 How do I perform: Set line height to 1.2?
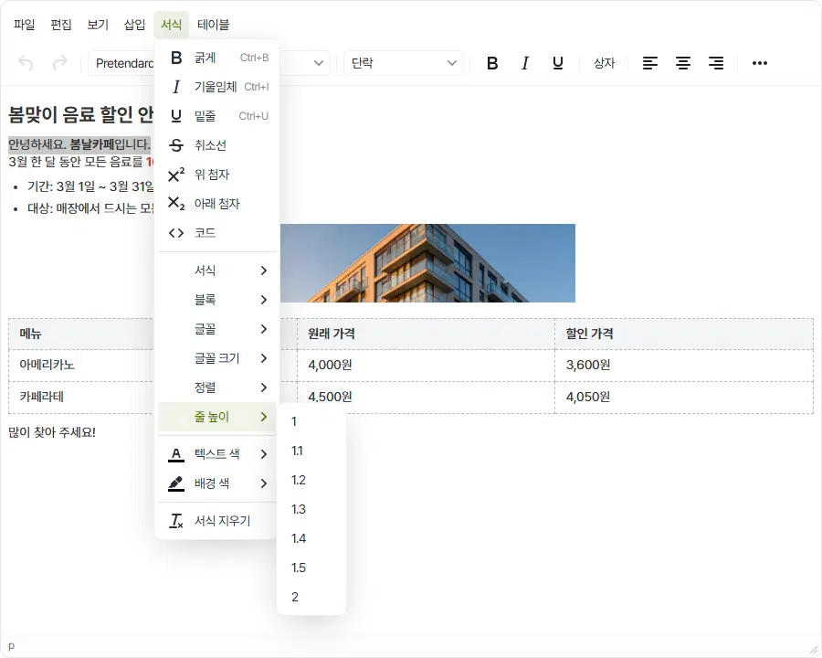coord(311,480)
